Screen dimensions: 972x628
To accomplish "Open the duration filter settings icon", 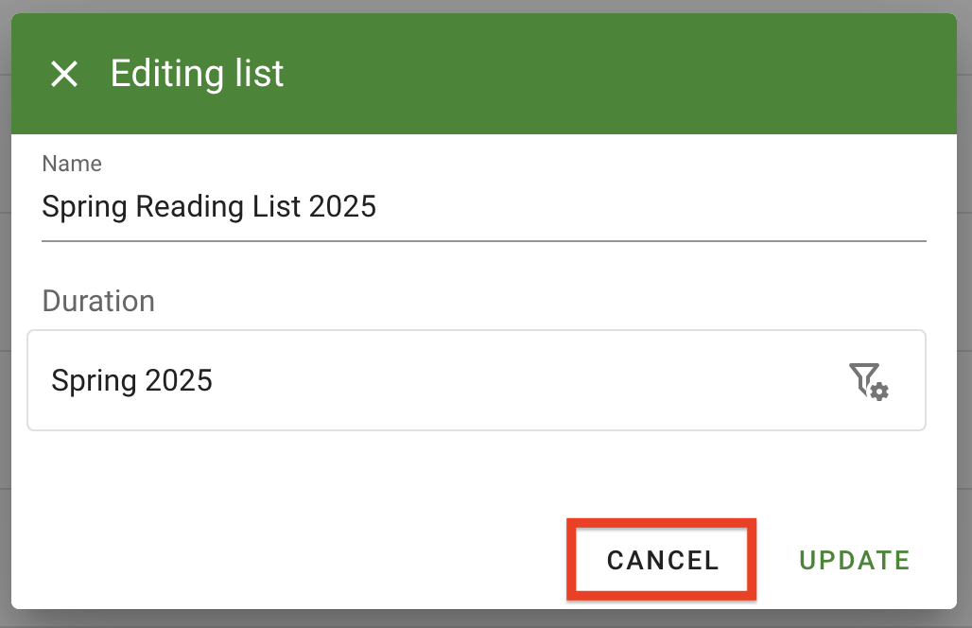I will point(868,380).
